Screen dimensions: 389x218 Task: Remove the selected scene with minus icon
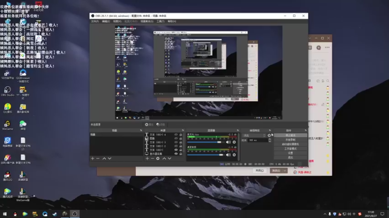pyautogui.click(x=98, y=158)
